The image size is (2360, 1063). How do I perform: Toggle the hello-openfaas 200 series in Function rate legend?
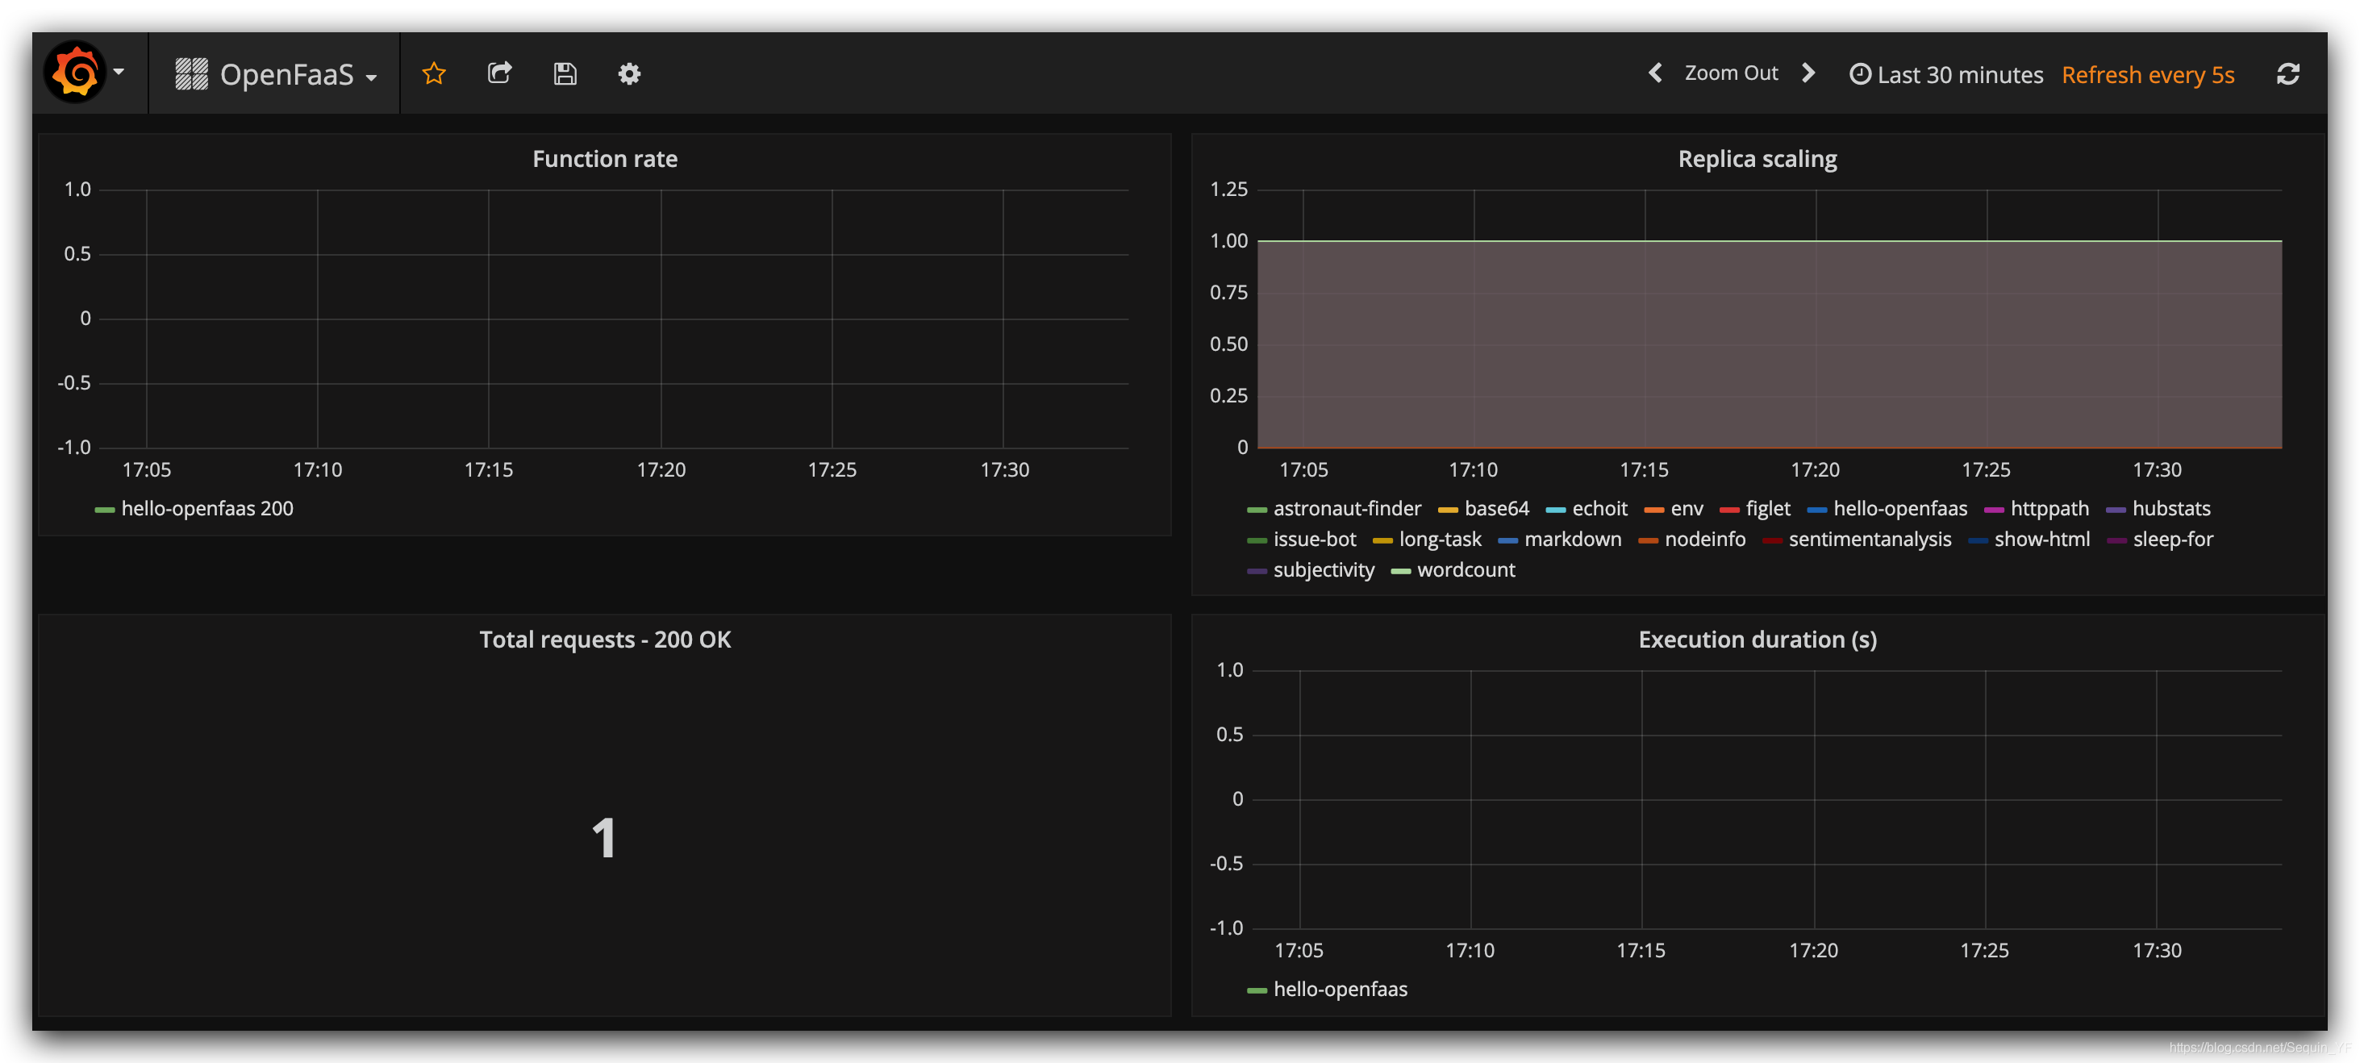click(x=194, y=509)
